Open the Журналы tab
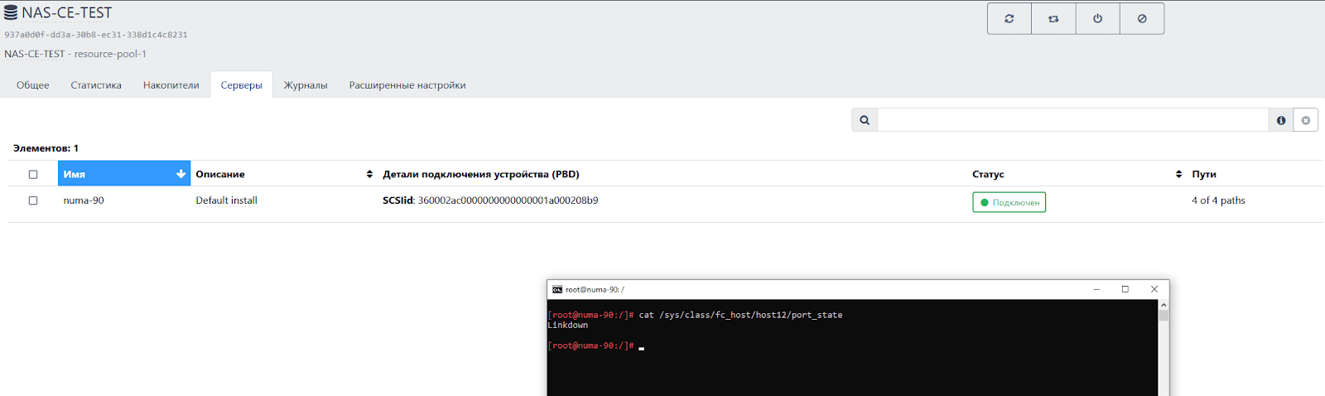 (306, 85)
